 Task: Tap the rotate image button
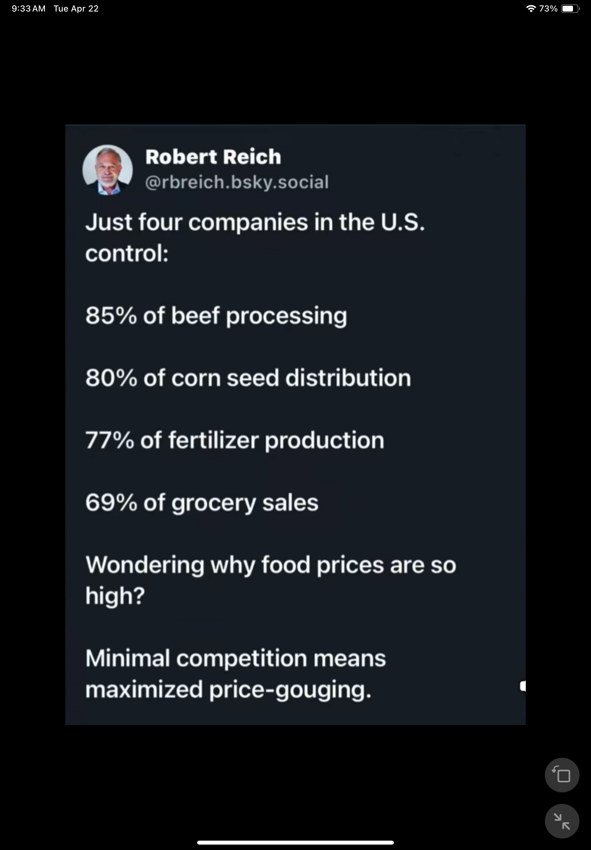561,775
